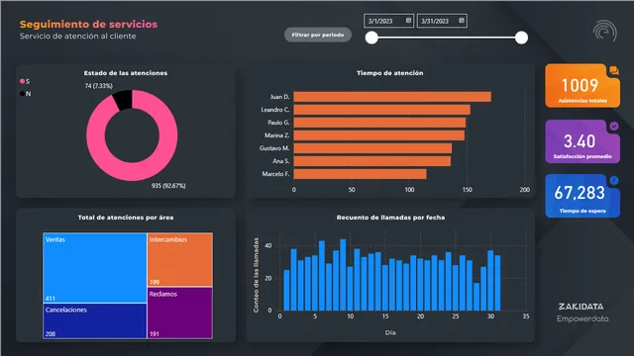Select the pink S legend marker
This screenshot has width=634, height=356.
click(x=22, y=81)
